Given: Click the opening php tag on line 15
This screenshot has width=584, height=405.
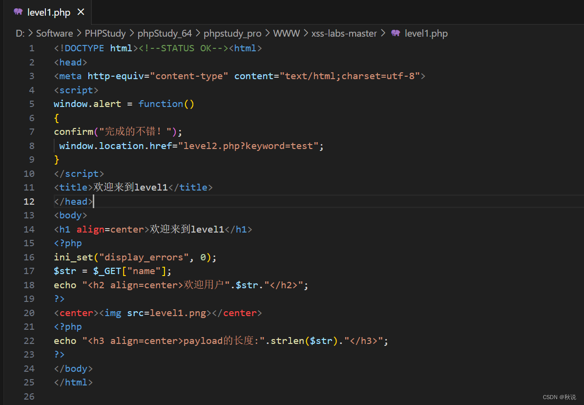Looking at the screenshot, I should (x=68, y=243).
